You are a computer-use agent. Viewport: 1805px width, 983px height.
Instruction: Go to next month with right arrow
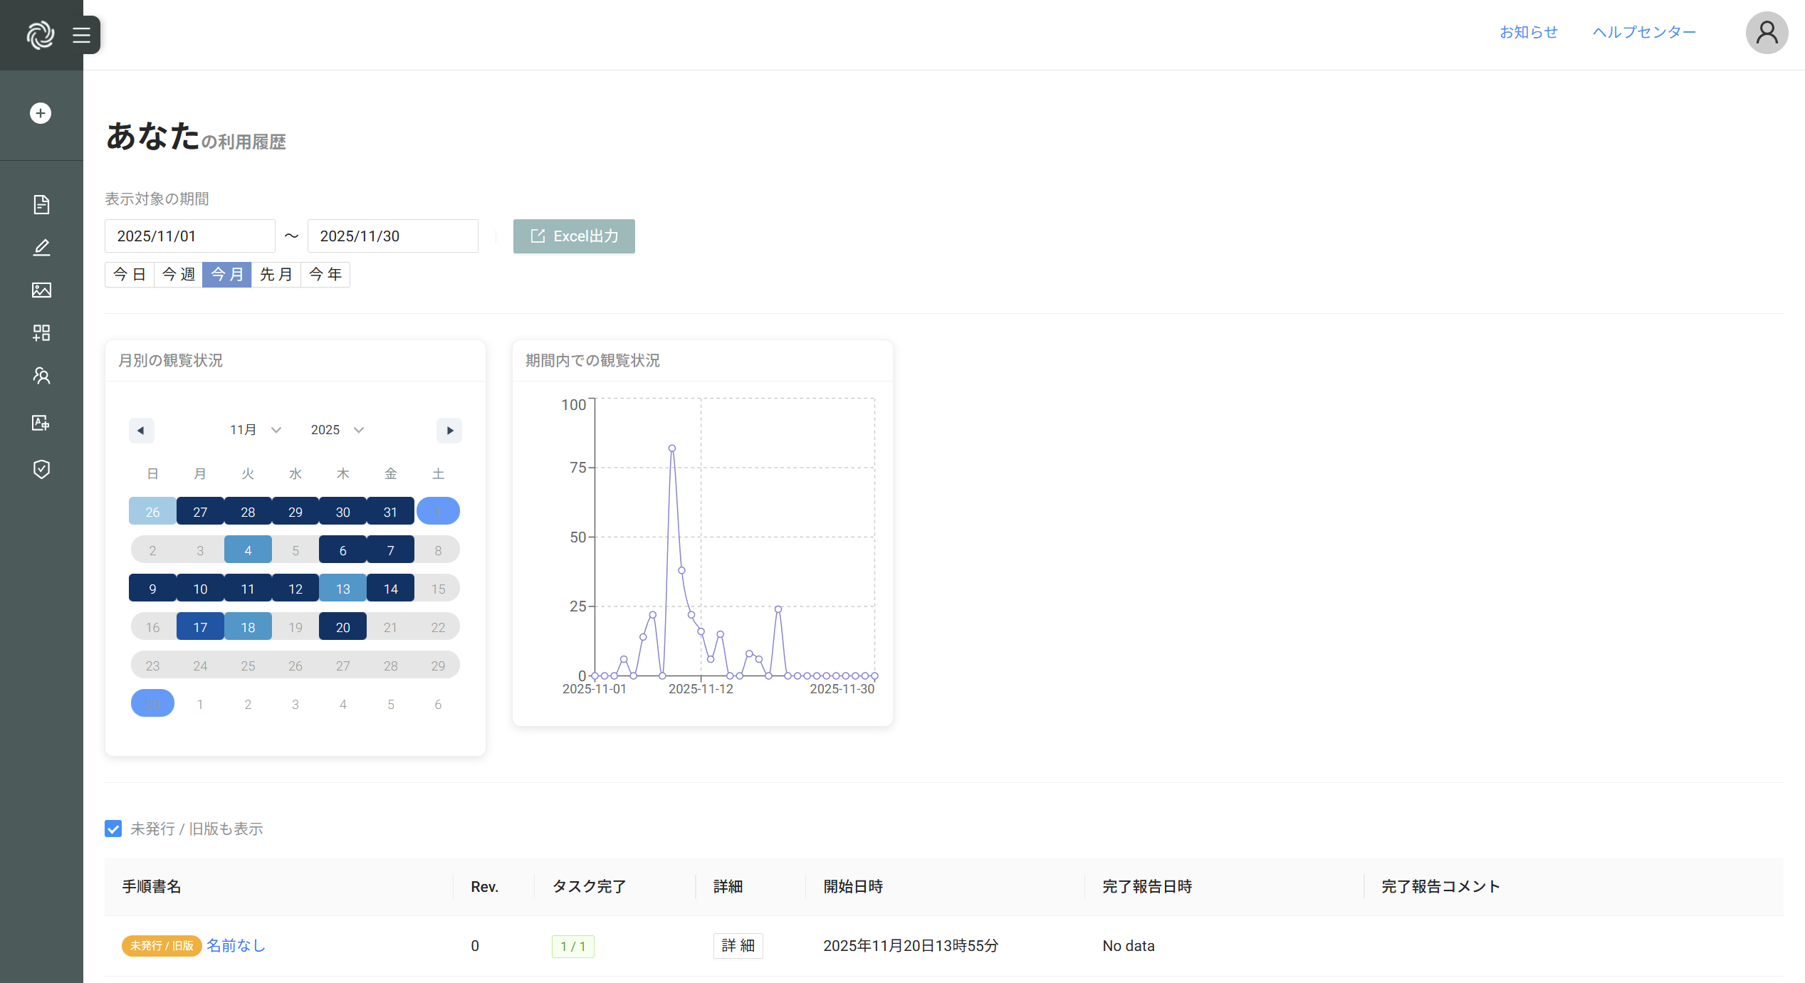tap(449, 431)
